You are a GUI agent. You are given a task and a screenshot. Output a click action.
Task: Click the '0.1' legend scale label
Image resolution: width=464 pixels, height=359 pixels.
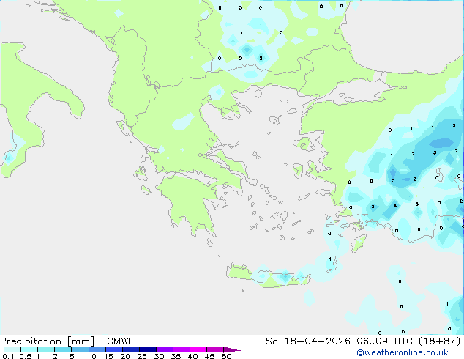(x=8, y=356)
